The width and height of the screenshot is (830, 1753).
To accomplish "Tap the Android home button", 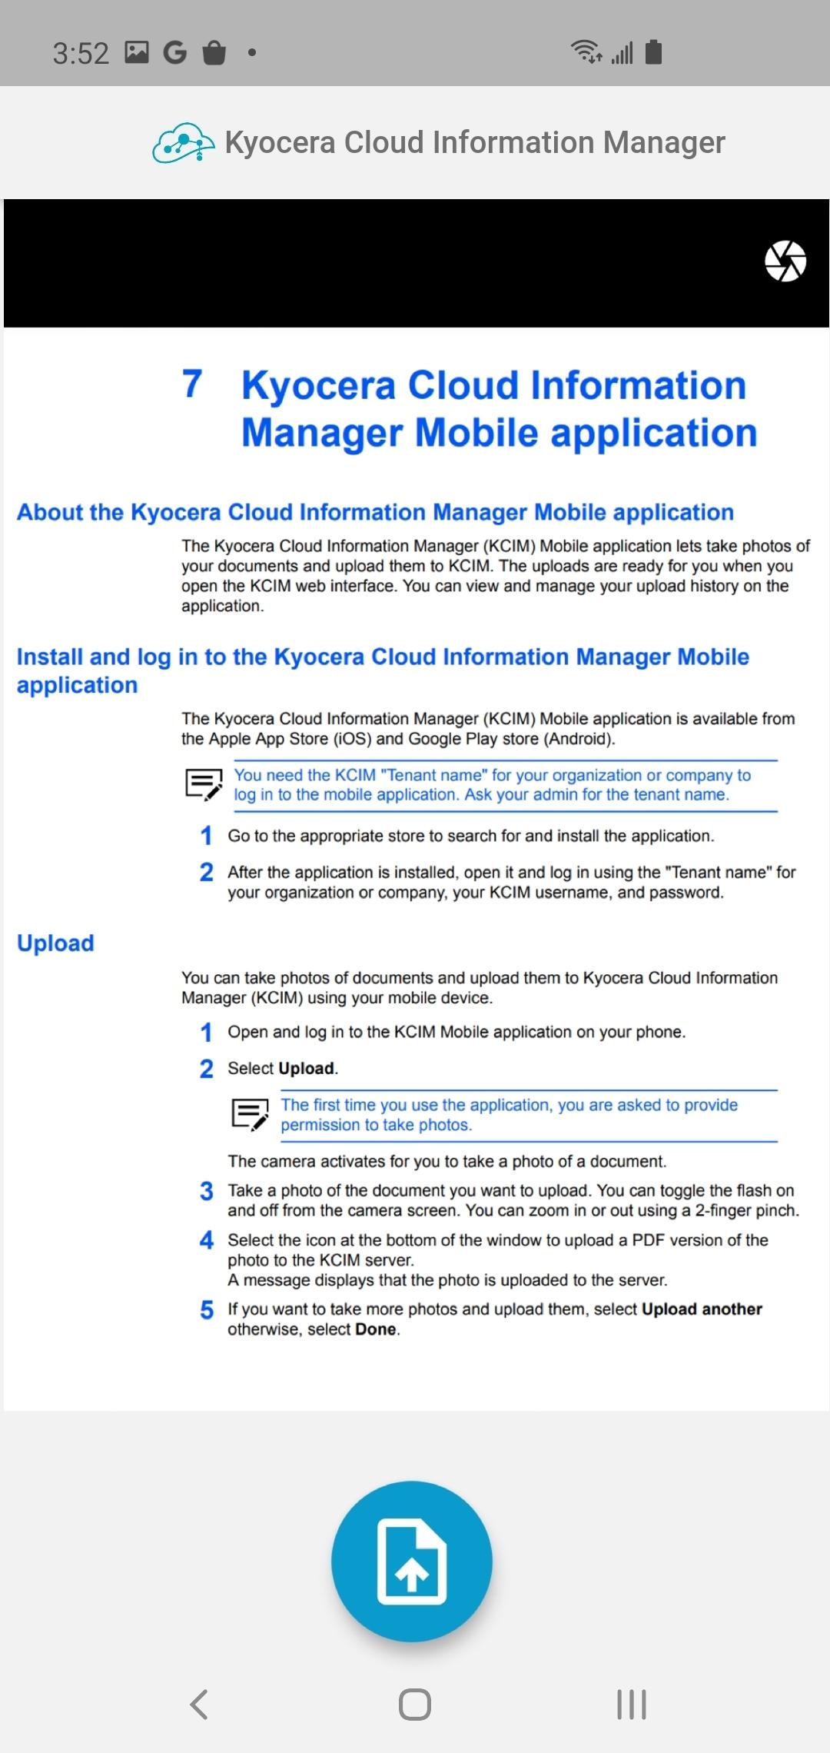I will (415, 1704).
